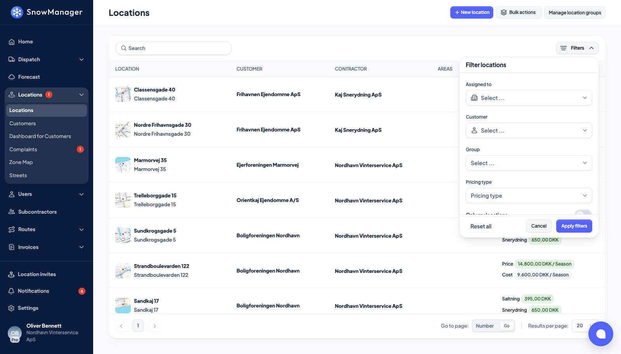
Task: Click the Subcontractors people icon
Action: click(x=12, y=212)
